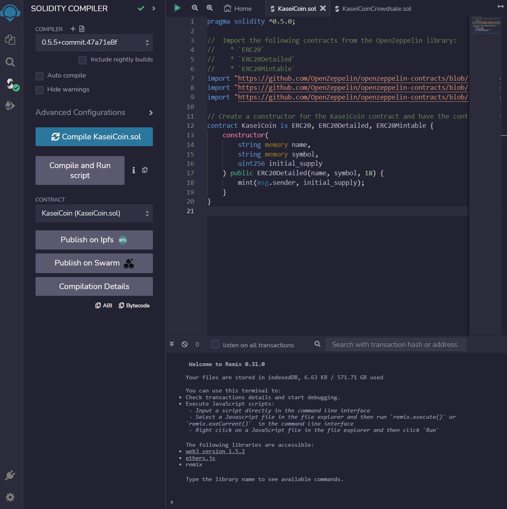Copy Bytecode to clipboard

tap(134, 305)
